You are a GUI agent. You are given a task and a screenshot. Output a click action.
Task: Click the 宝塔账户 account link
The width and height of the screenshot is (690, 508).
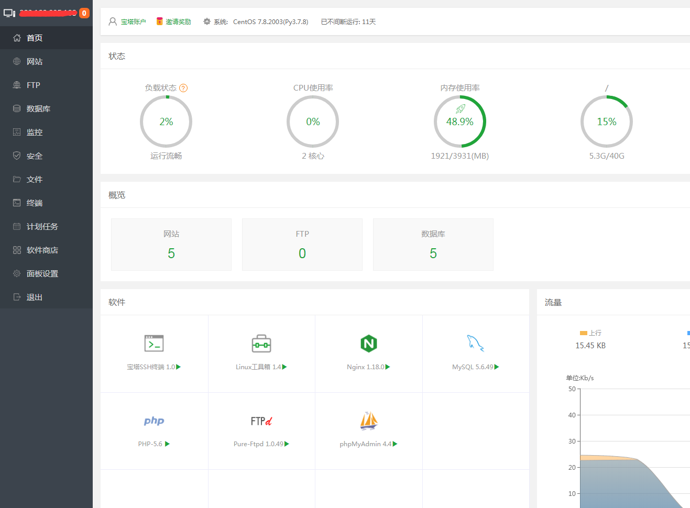point(134,22)
